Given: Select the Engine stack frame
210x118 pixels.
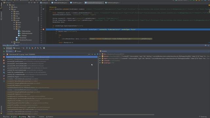Looking at the screenshot, I should click(52, 77).
